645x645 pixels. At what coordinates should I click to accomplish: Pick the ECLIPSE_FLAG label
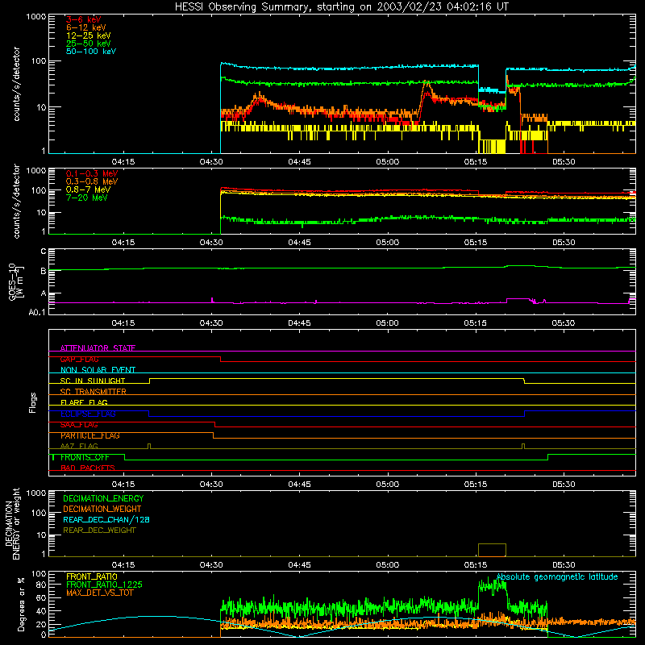point(88,414)
